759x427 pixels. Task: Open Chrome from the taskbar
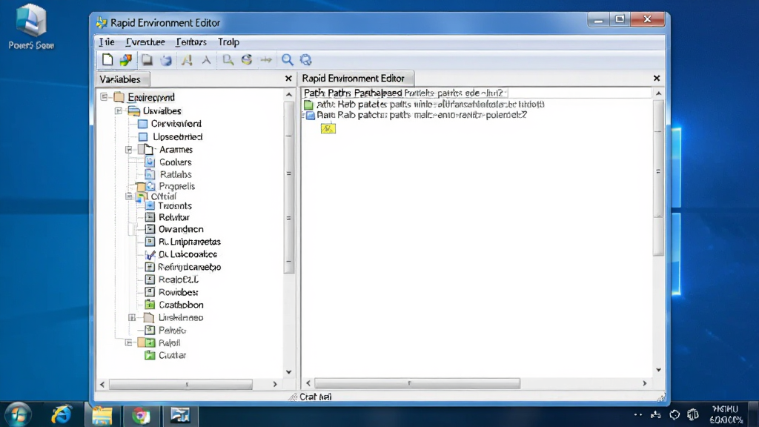pos(141,415)
